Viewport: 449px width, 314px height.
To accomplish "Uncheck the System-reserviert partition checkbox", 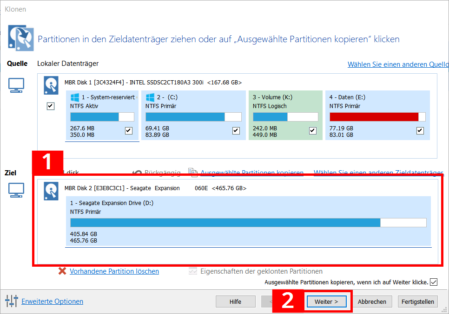I will coord(129,131).
